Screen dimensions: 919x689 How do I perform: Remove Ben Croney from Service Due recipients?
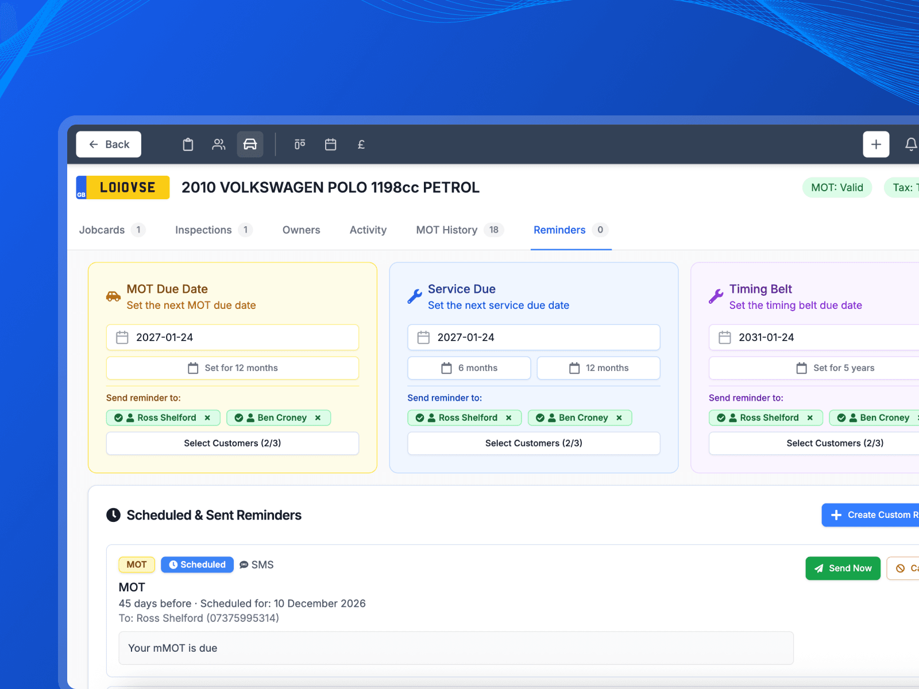pos(619,417)
